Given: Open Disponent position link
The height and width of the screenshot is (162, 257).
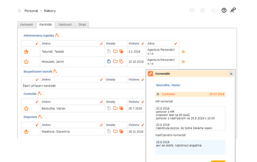Looking at the screenshot, I should coord(30,117).
